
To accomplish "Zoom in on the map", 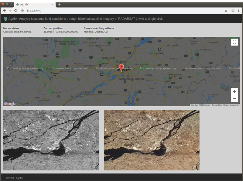I will [x=234, y=92].
